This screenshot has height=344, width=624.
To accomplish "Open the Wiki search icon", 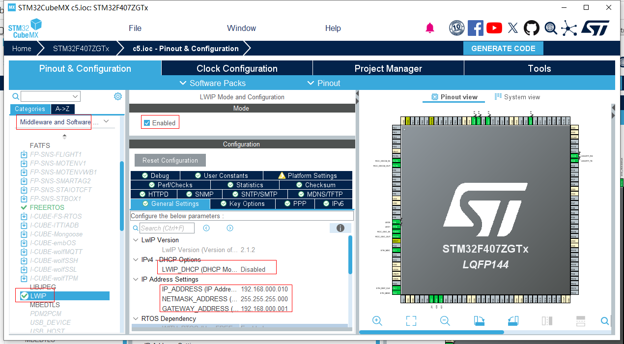I will tap(550, 28).
